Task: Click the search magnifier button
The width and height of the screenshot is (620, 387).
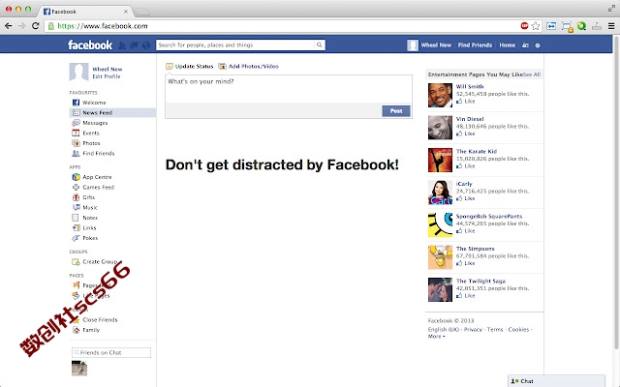Action: click(x=319, y=45)
